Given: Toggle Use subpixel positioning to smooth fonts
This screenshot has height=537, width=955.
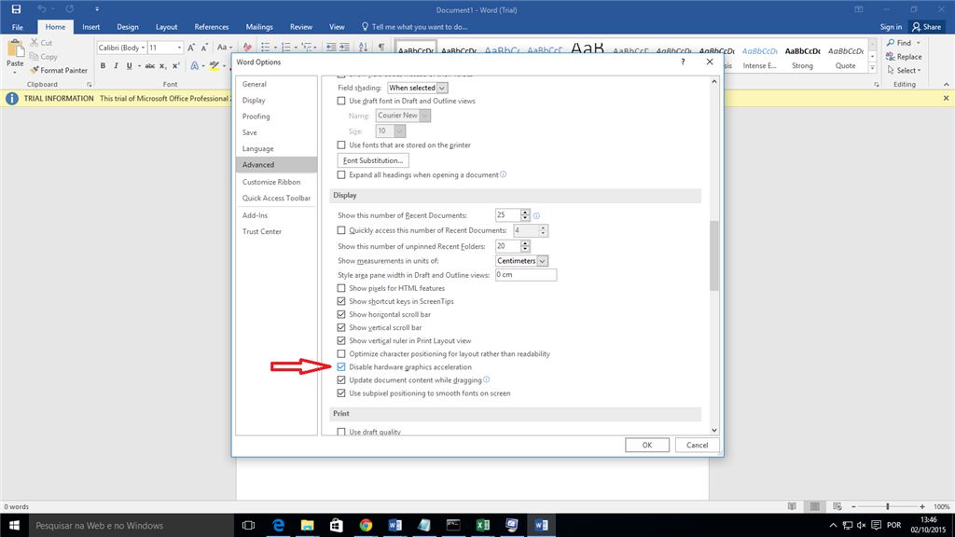Looking at the screenshot, I should 341,393.
